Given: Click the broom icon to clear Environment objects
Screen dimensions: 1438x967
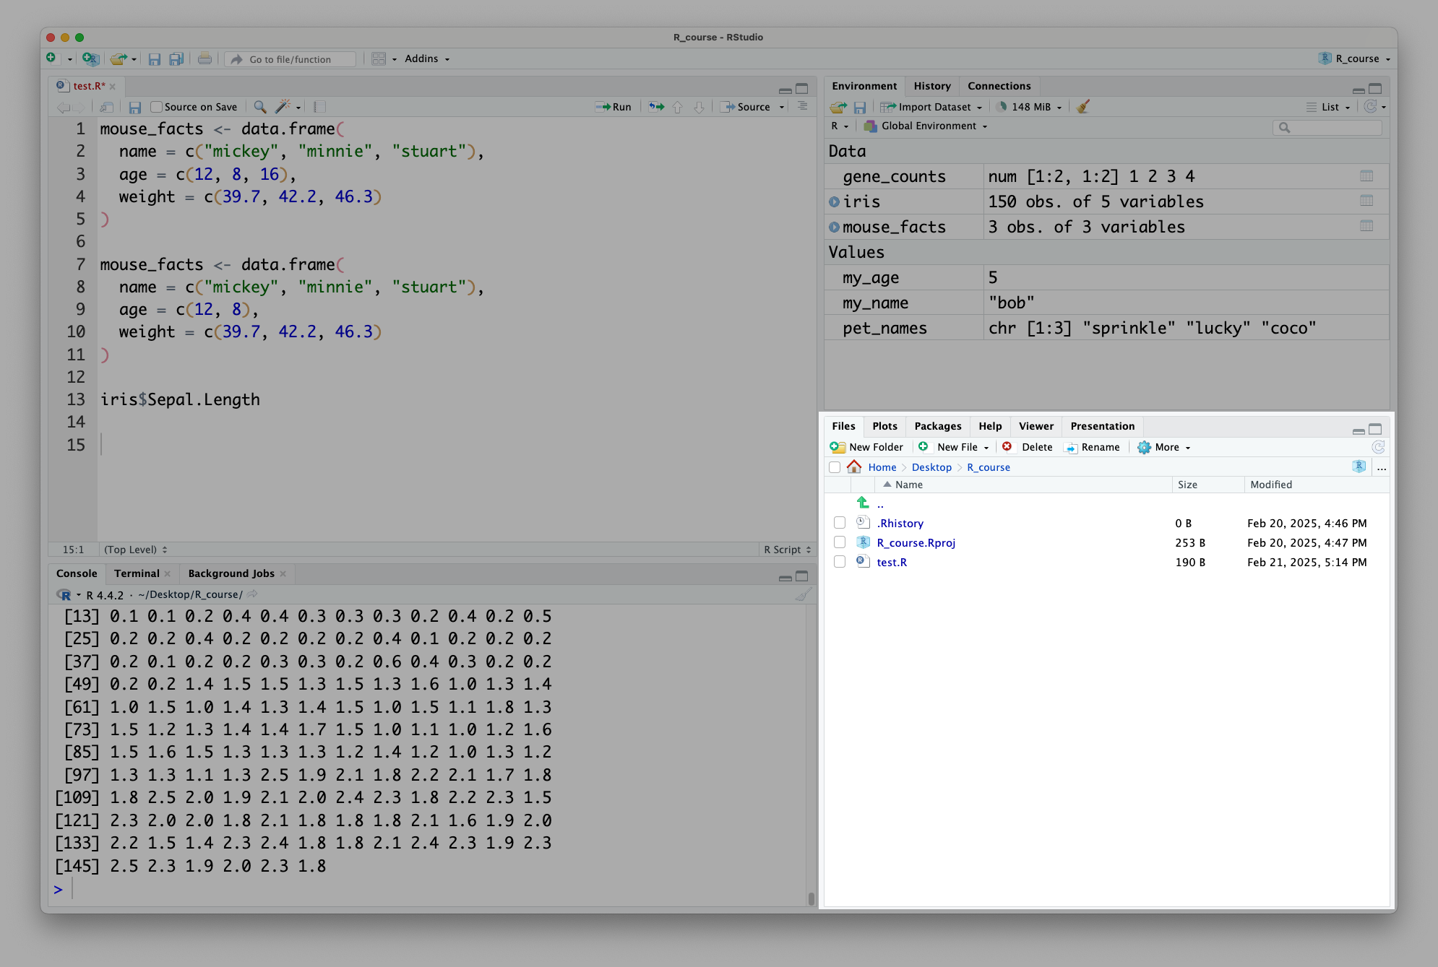Looking at the screenshot, I should [1082, 107].
